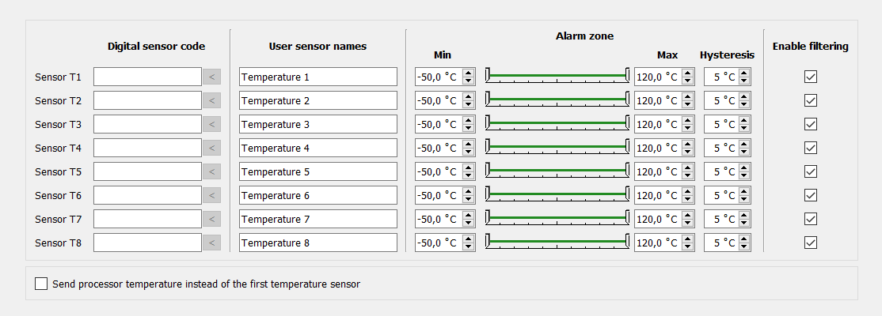This screenshot has height=316, width=882.
Task: Click the max handle of Sensor T6 alarm slider
Action: pos(627,194)
